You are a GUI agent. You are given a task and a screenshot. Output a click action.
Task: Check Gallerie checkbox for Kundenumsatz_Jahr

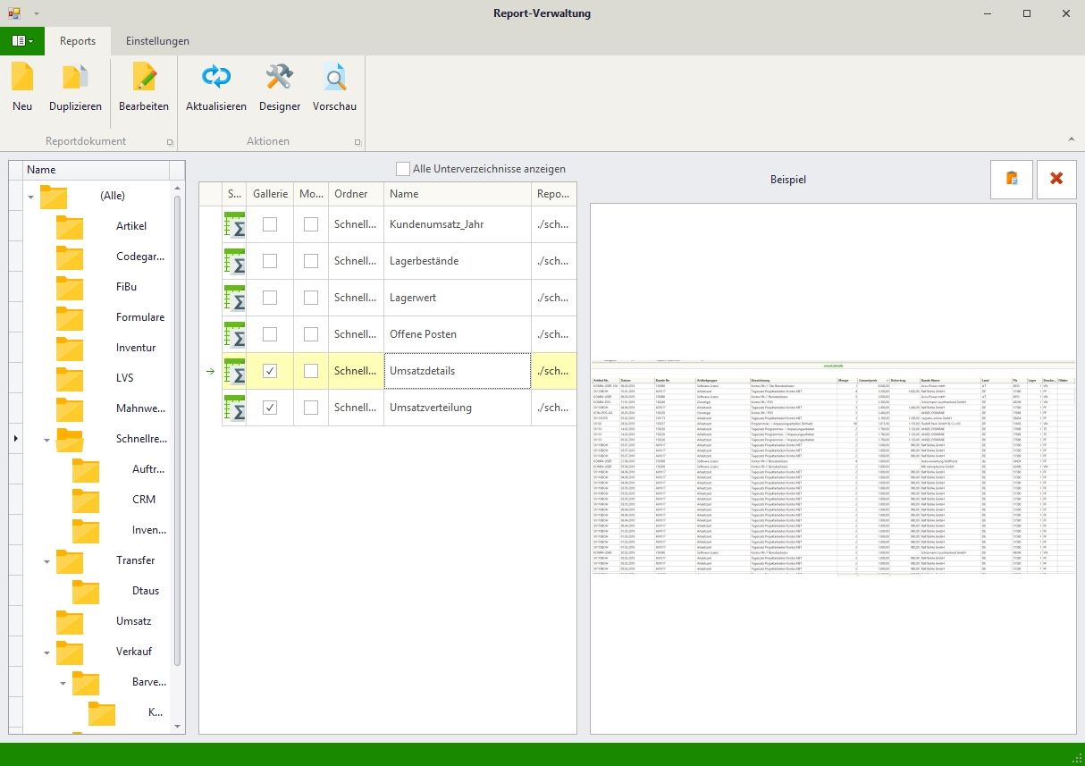270,224
